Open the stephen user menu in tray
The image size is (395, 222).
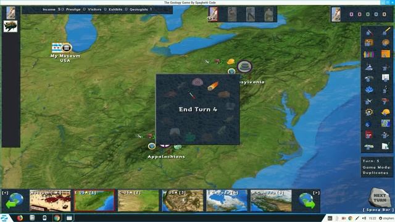click(x=386, y=218)
